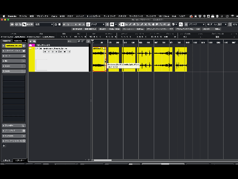Expand the quick controls inspector section
Screen dimensions: 238x179
tap(12, 141)
